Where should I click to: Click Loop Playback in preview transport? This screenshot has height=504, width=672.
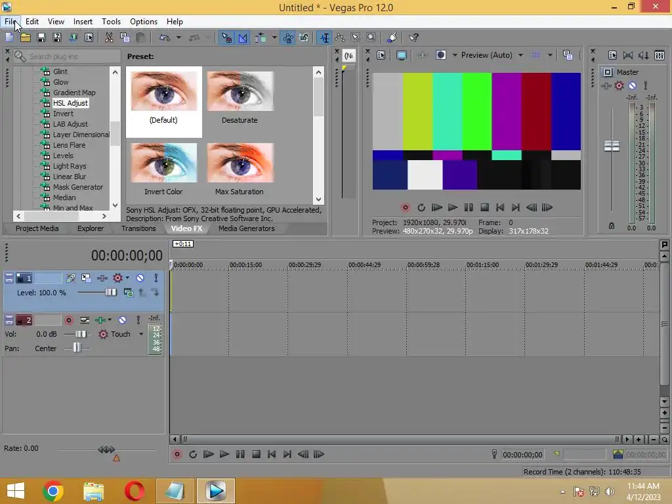tap(421, 207)
